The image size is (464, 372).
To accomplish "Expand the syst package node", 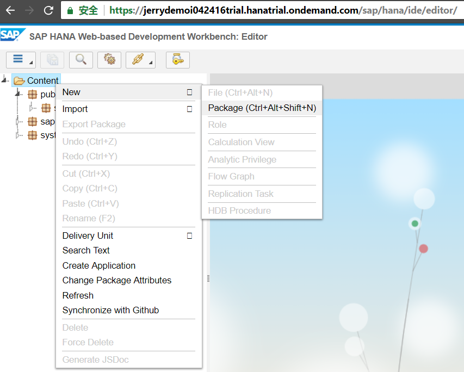I will point(18,135).
